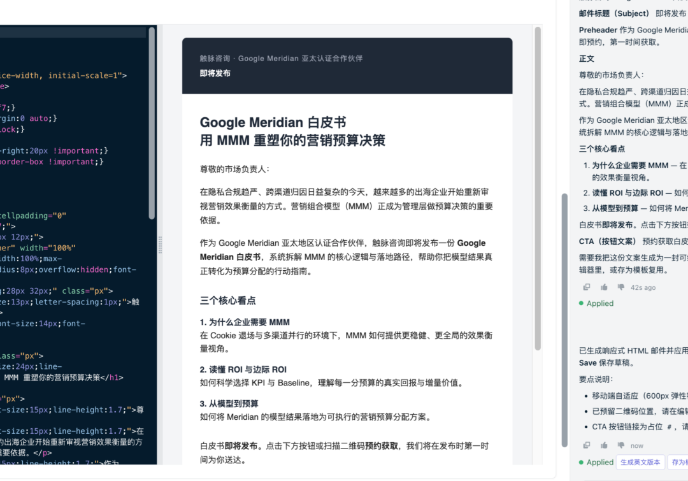Thumbs-up the chat message timestamped now
The image size is (688, 481).
(604, 445)
